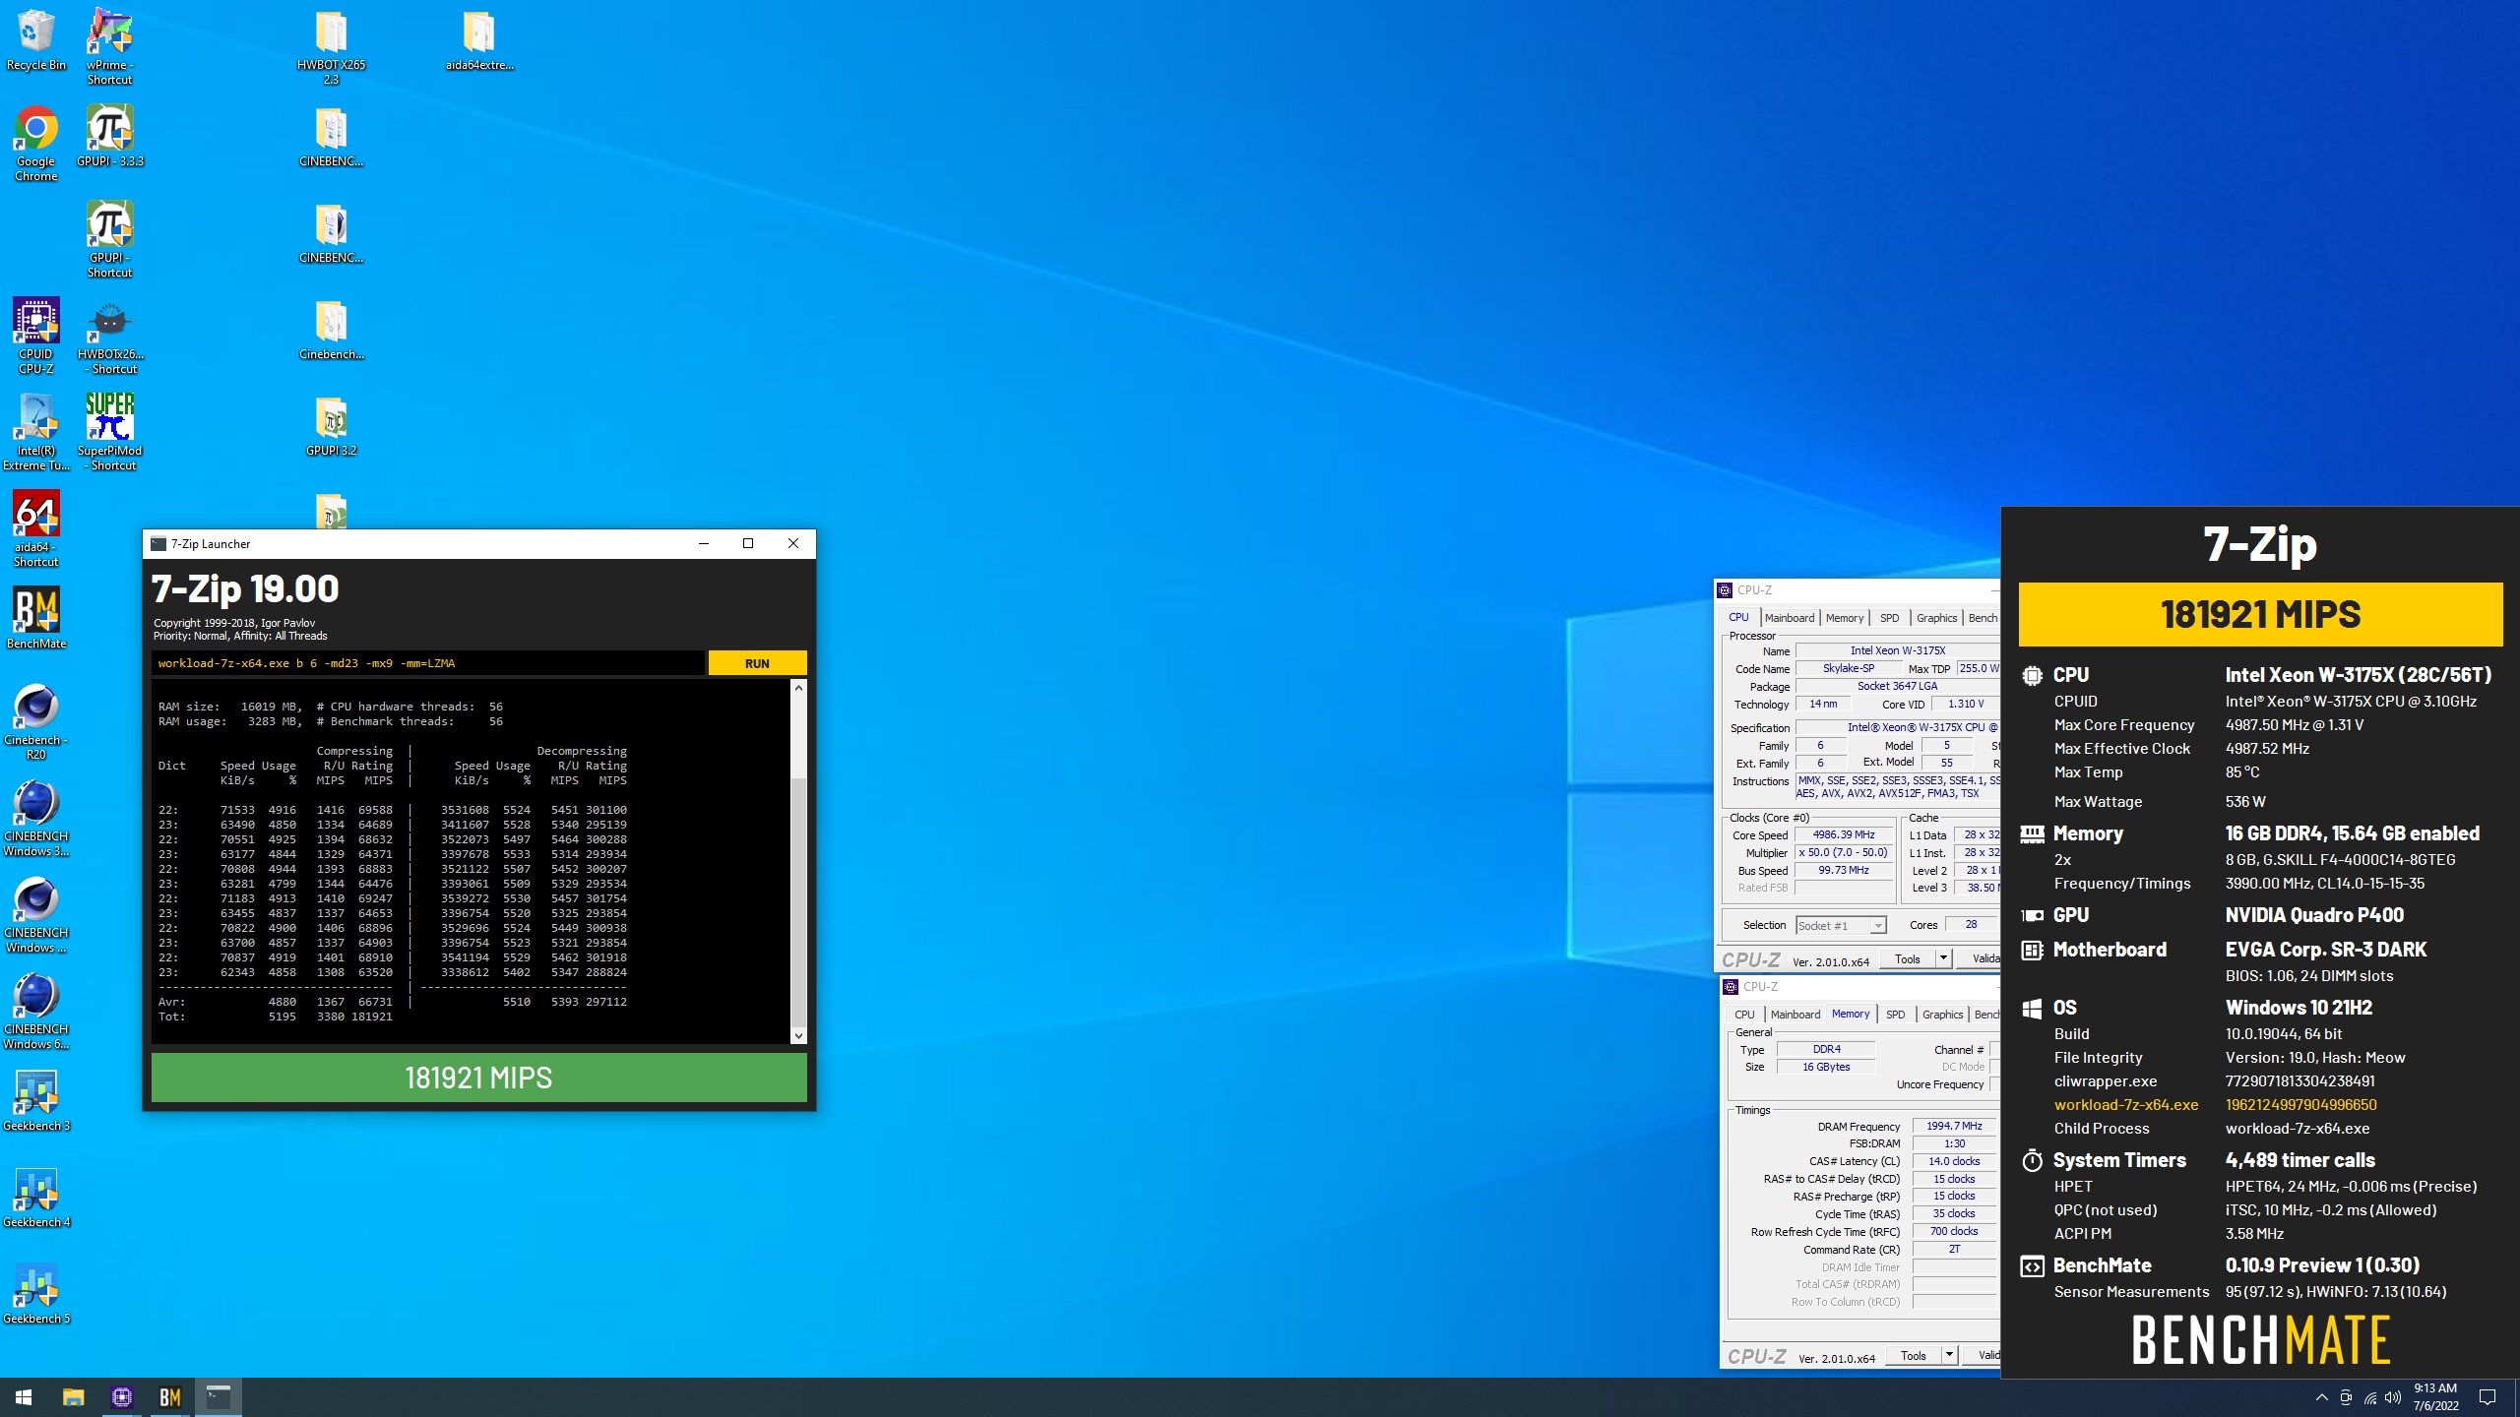Image resolution: width=2520 pixels, height=1417 pixels.
Task: Select Mainboard tab in upper CPU-Z window
Action: click(x=1789, y=618)
